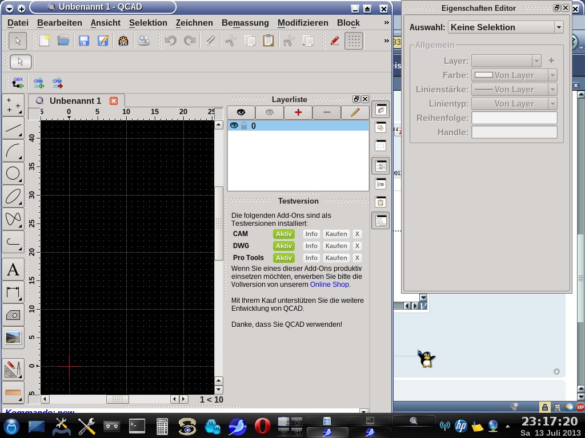Image resolution: width=585 pixels, height=438 pixels.
Task: Open the Bearbeiten menu
Action: pos(59,23)
